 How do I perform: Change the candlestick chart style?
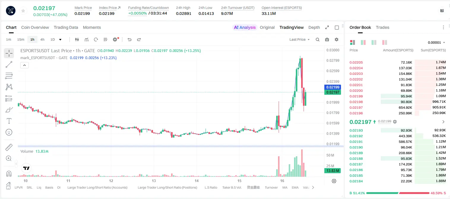tap(77, 40)
